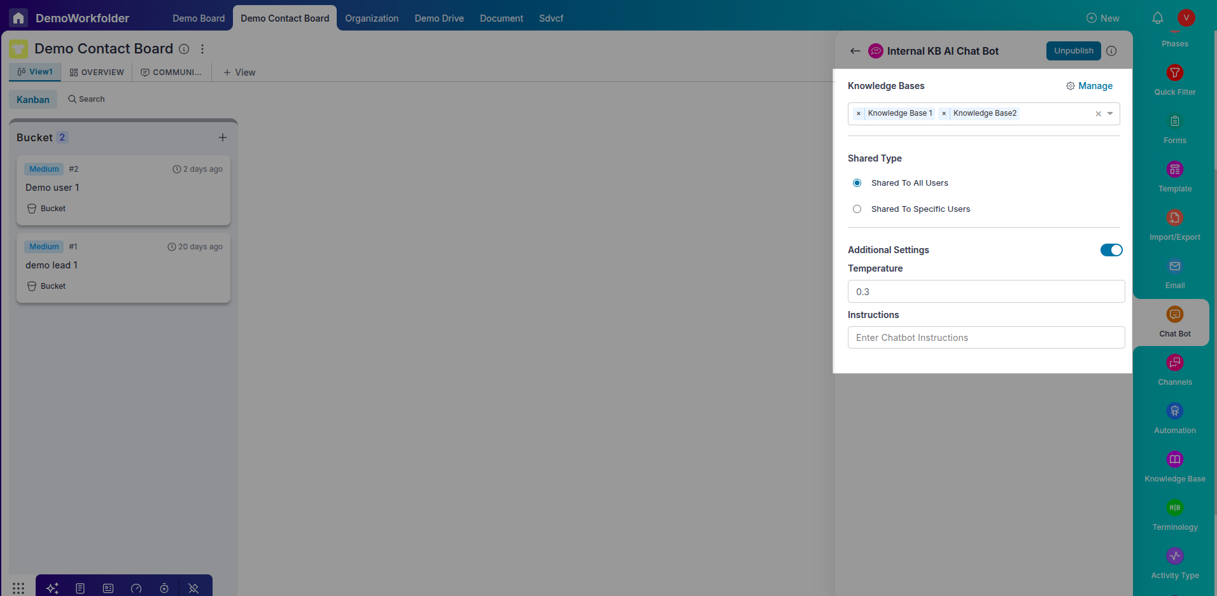1217x596 pixels.
Task: Open the home icon beside DemoWorkfolder
Action: (18, 18)
